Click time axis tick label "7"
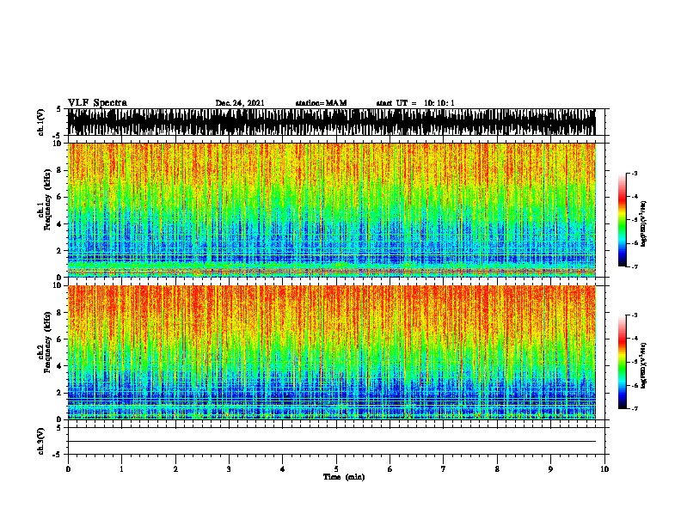Image resolution: width=681 pixels, height=526 pixels. tap(444, 468)
